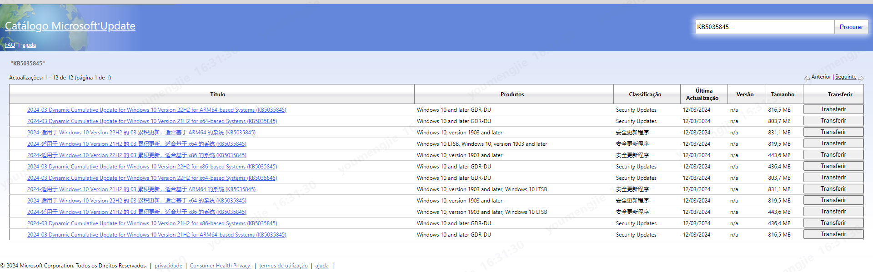This screenshot has height=272, width=873.
Task: Click Transferir for English 21H2 x64-based update
Action: 833,121
